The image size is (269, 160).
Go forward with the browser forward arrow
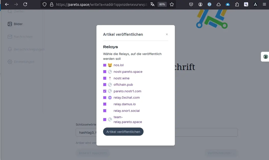[16, 5]
